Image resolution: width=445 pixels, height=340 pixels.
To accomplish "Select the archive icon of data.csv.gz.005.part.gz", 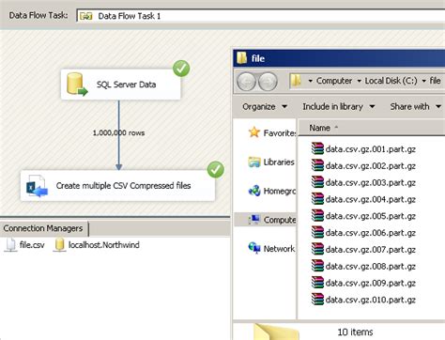I will (x=317, y=216).
